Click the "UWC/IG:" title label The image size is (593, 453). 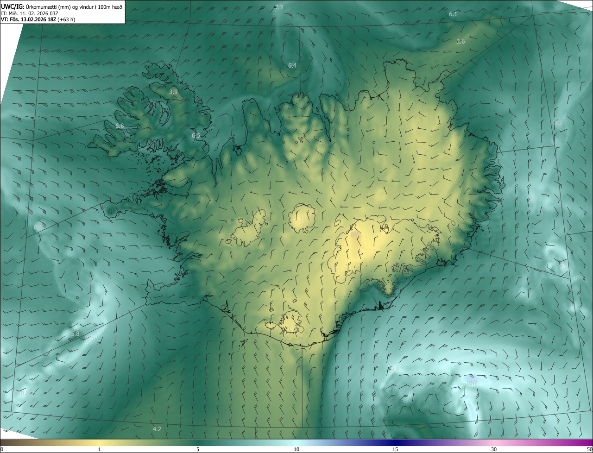(x=13, y=6)
